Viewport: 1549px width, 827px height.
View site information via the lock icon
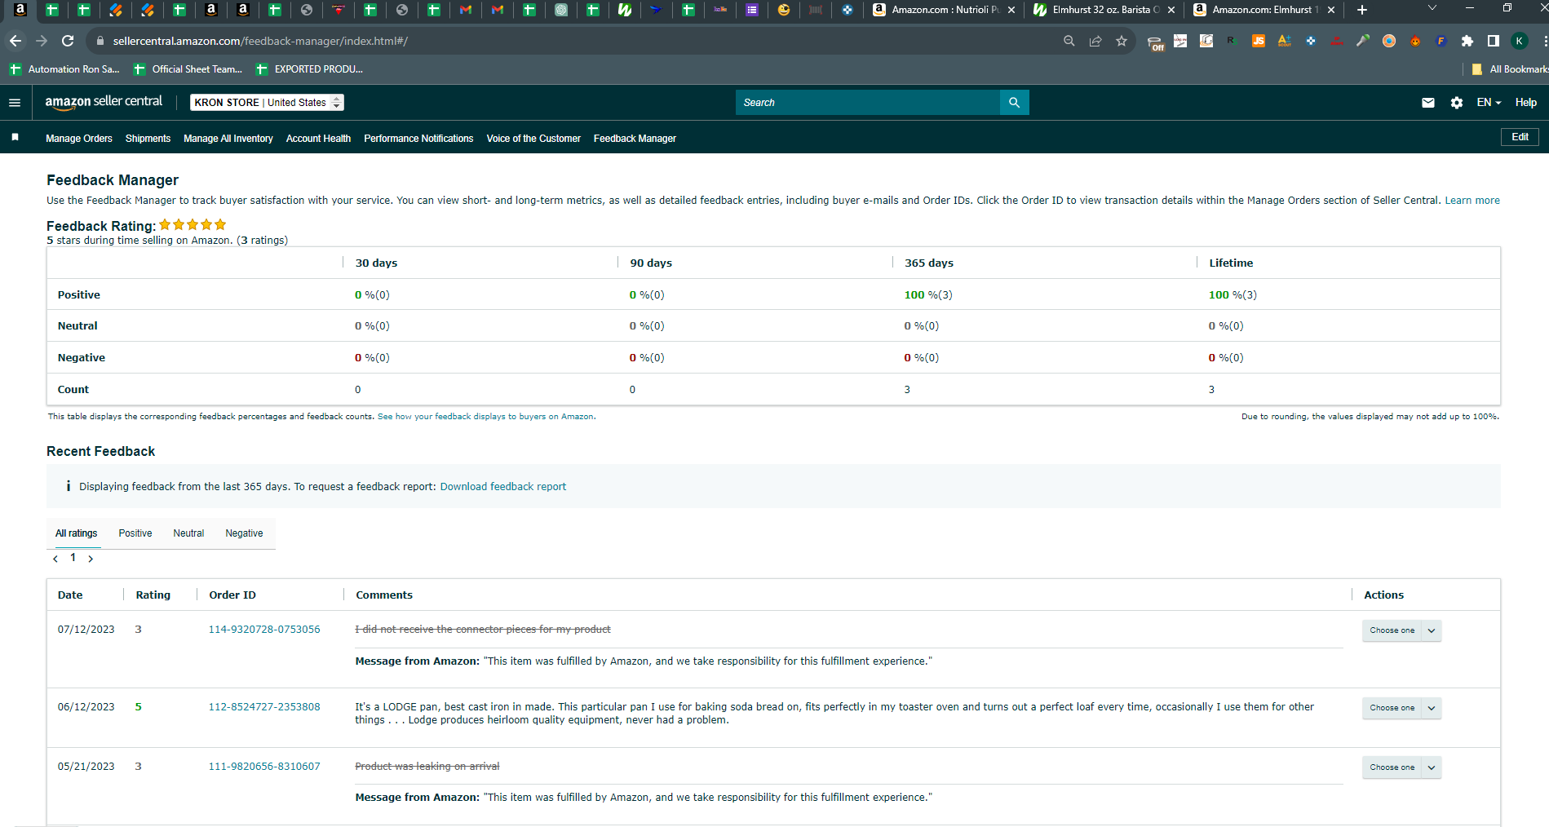100,41
